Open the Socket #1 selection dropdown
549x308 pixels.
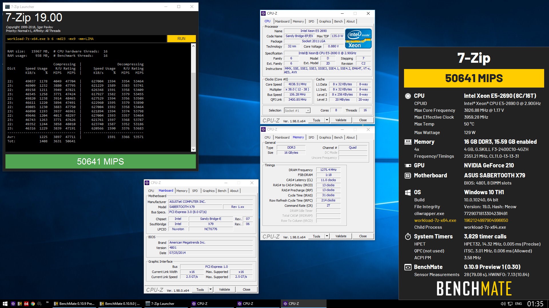coord(297,111)
